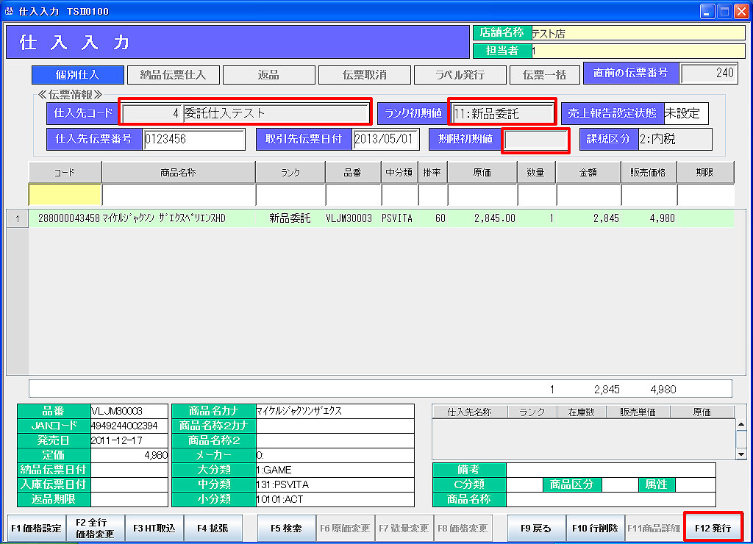Open the 返品 tab

point(268,75)
